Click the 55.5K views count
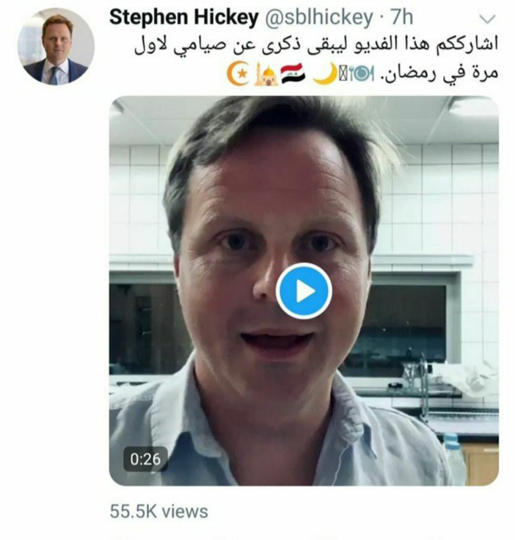Image resolution: width=515 pixels, height=540 pixels. (159, 511)
